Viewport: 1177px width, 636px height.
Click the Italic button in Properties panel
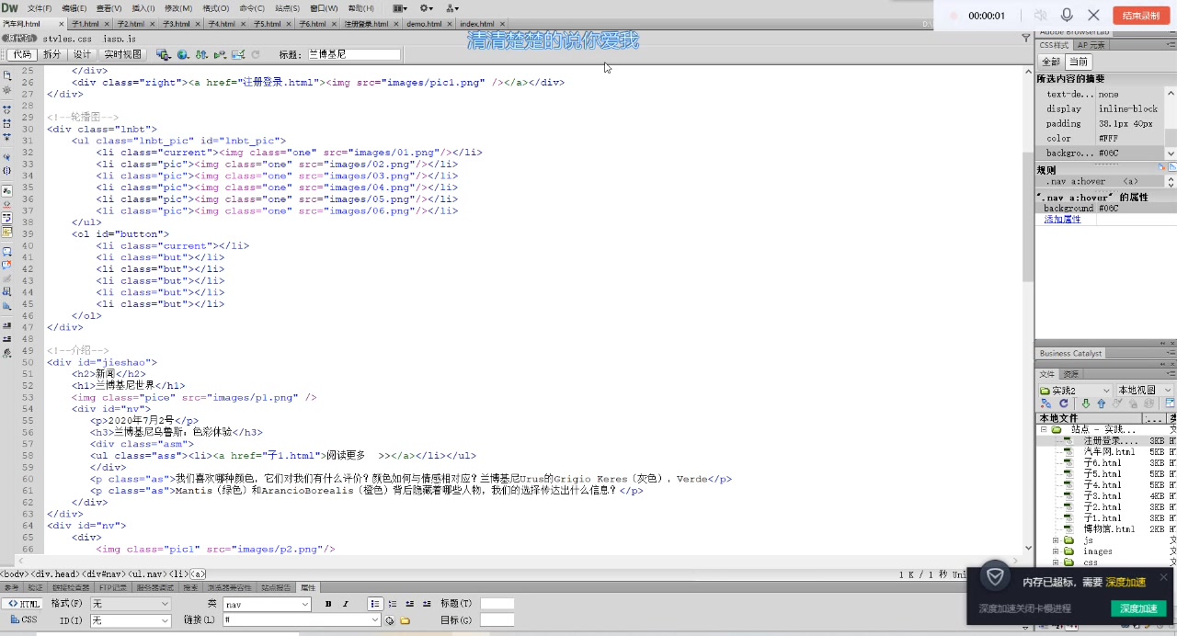tap(346, 604)
